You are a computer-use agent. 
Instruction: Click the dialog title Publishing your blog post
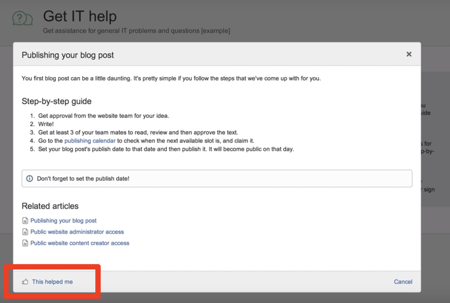pyautogui.click(x=68, y=55)
